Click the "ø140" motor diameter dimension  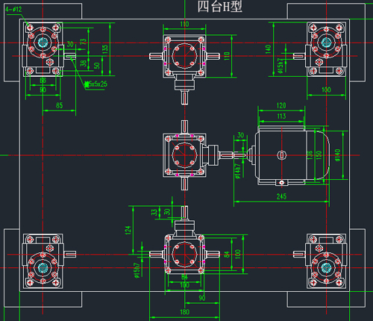pos(337,155)
